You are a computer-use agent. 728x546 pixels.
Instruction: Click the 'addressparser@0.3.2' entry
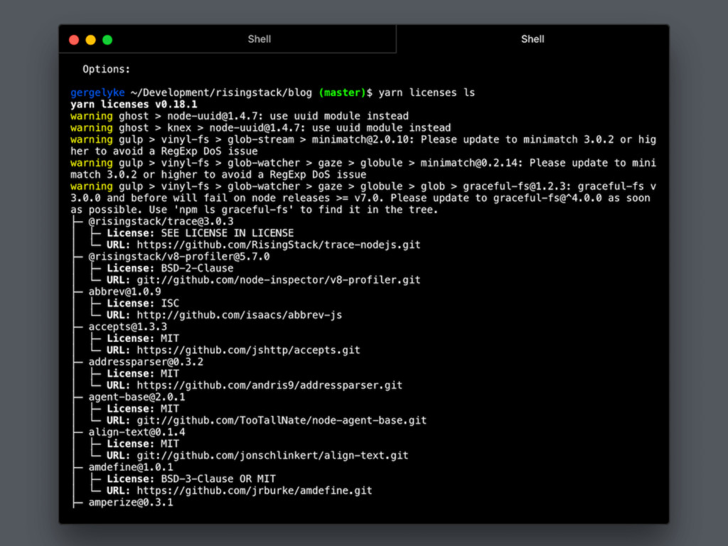tap(146, 362)
